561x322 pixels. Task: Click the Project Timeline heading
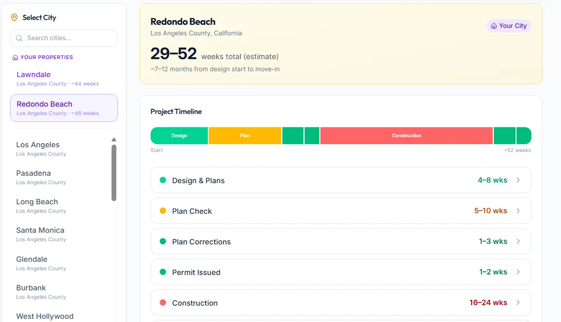tap(176, 111)
